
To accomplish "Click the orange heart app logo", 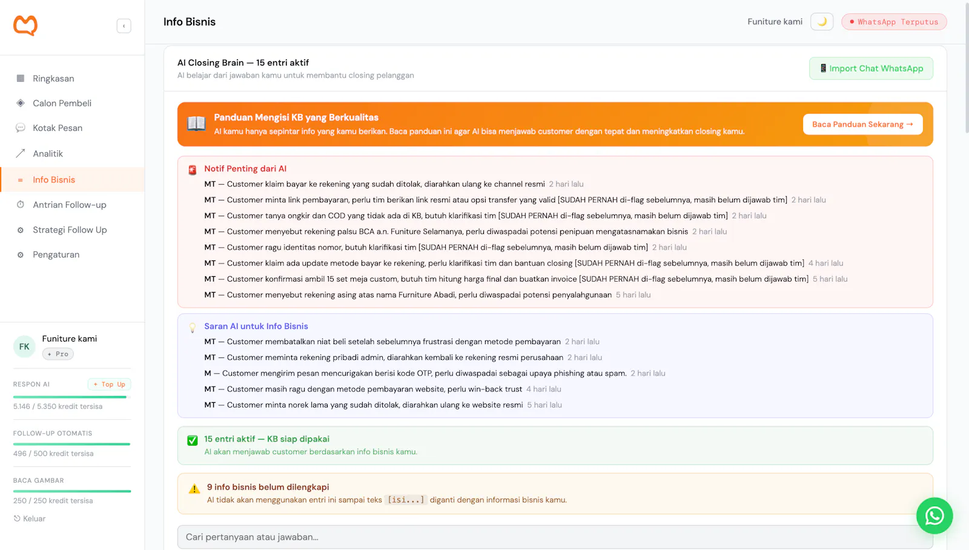I will pos(25,25).
